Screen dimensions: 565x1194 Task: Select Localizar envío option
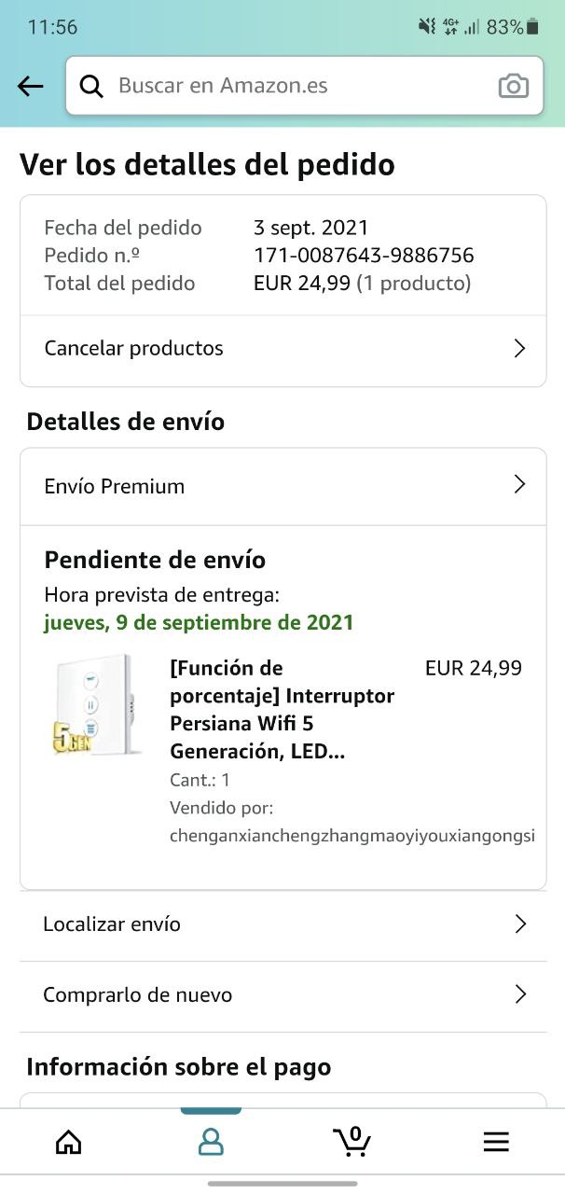pos(112,924)
